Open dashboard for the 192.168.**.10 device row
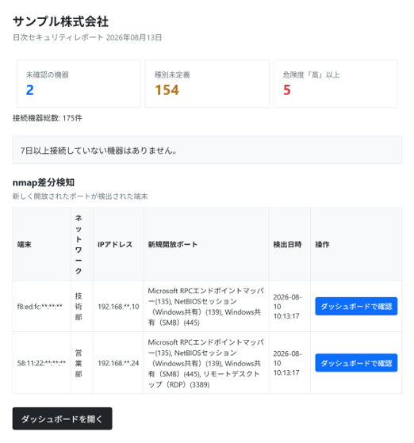This screenshot has height=443, width=414. coord(356,306)
